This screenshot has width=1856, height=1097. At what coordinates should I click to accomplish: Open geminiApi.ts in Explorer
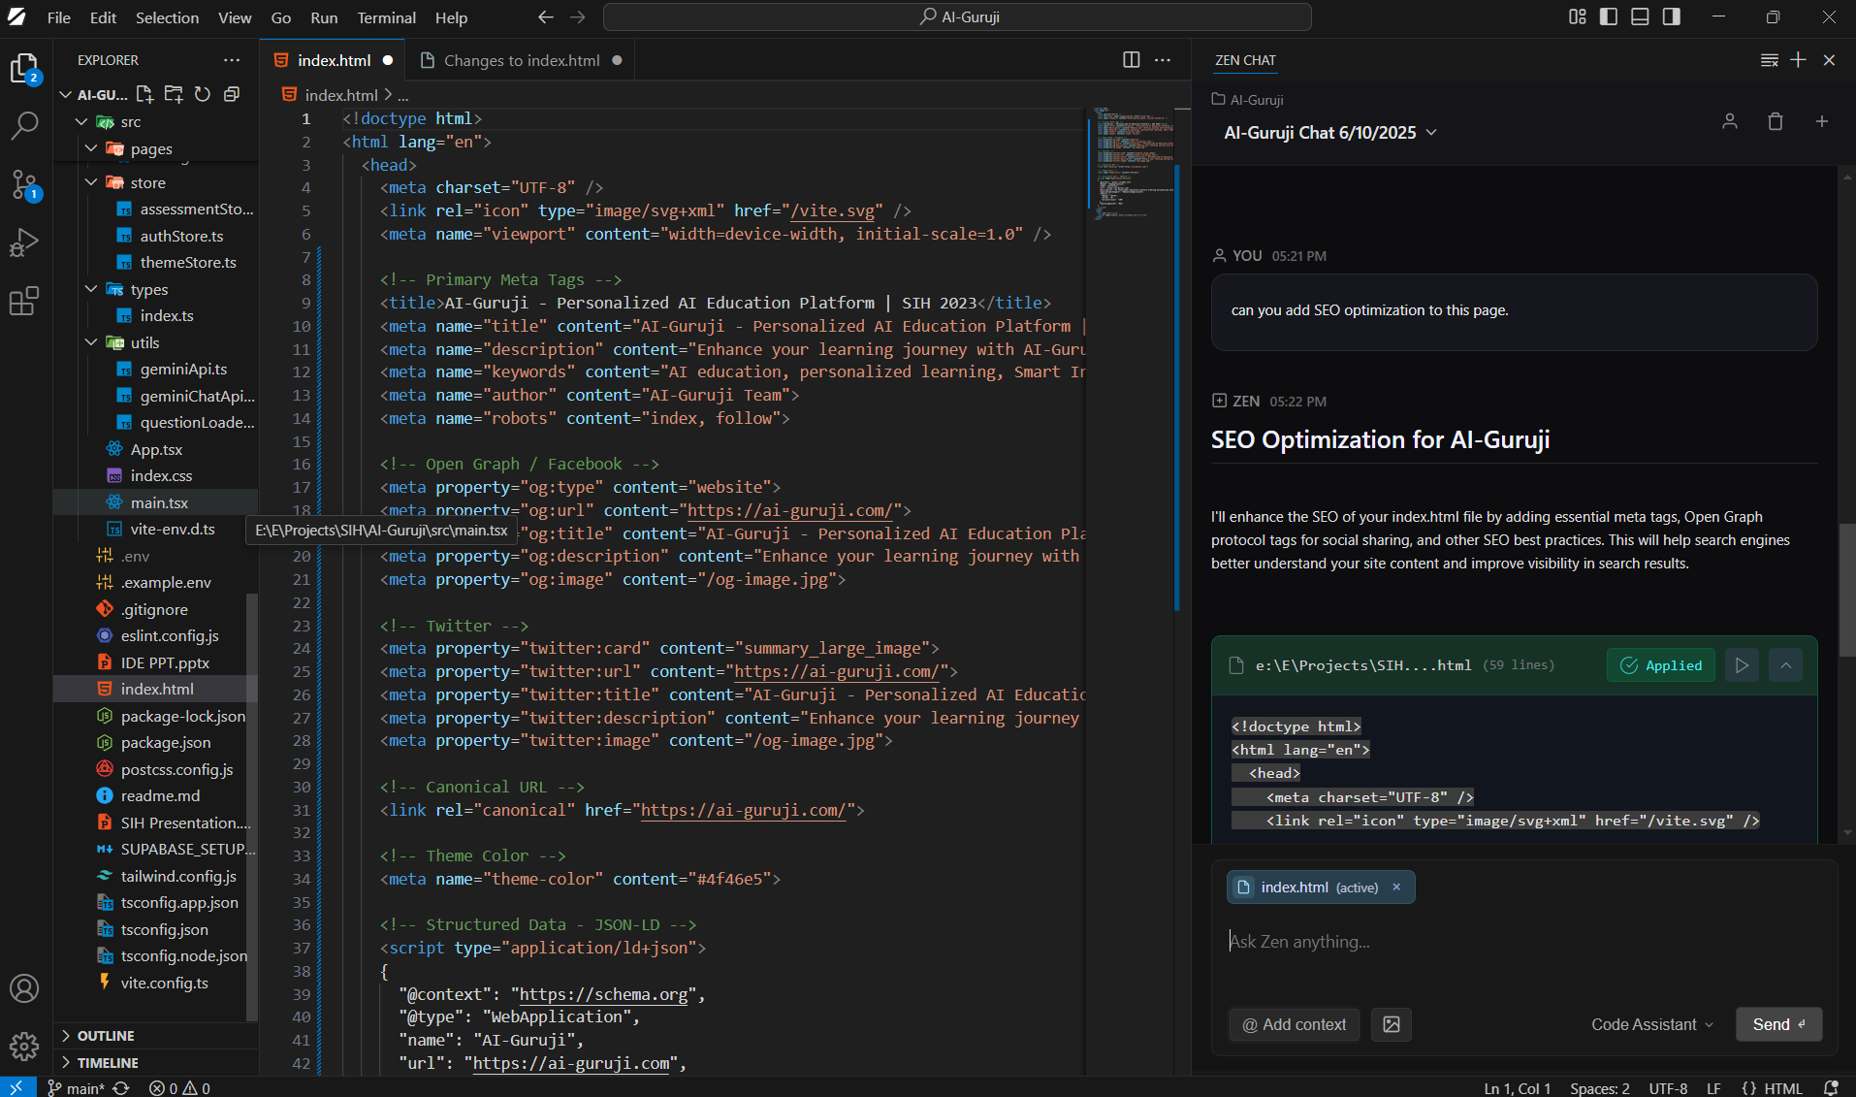click(183, 370)
